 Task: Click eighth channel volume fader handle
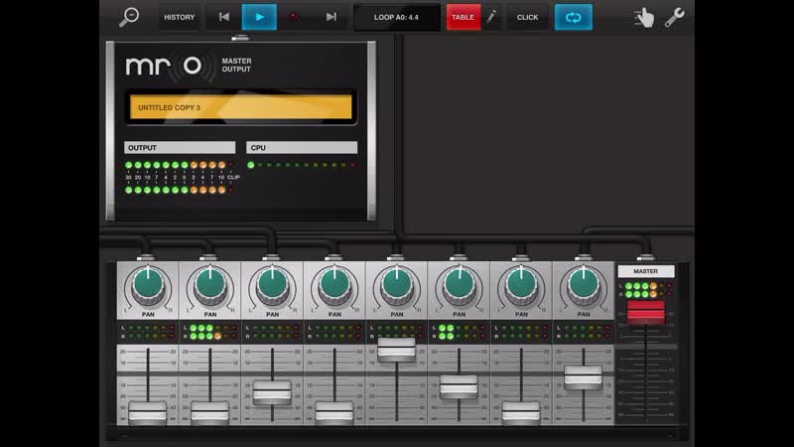[584, 377]
